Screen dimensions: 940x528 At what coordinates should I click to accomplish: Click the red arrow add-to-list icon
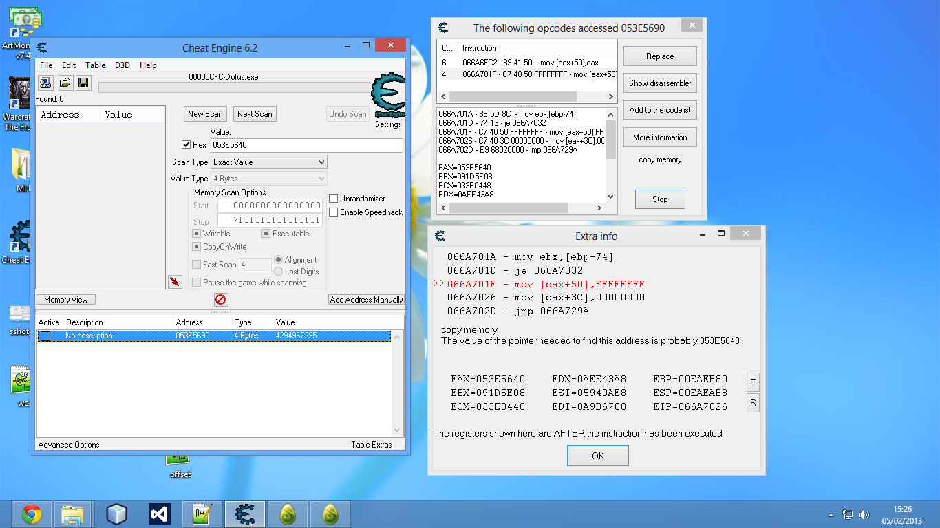coord(175,282)
